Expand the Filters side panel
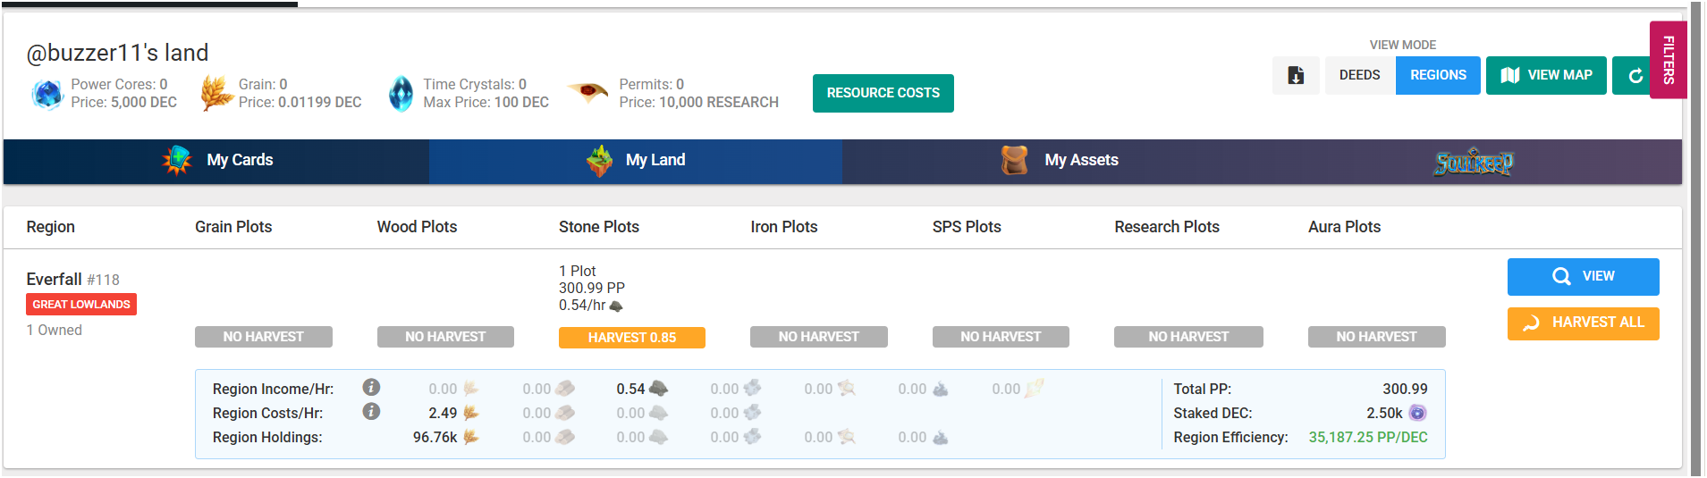Screen dimensions: 1707x478 1668,60
